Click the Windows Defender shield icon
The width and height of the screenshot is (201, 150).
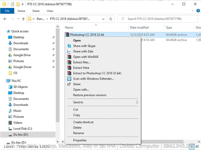pos(69,79)
